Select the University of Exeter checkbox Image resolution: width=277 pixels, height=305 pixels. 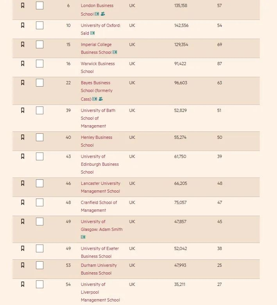pyautogui.click(x=39, y=248)
